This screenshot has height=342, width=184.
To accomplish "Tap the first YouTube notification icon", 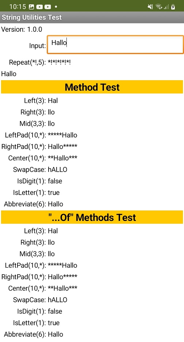I will tap(39, 7).
